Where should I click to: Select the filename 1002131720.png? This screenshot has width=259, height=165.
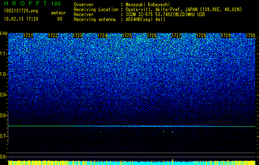point(21,11)
